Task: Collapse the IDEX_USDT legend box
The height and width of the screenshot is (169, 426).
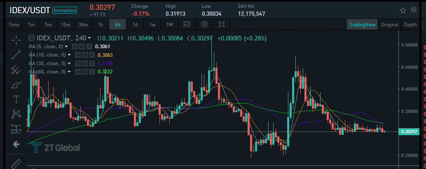Action: coord(31,38)
